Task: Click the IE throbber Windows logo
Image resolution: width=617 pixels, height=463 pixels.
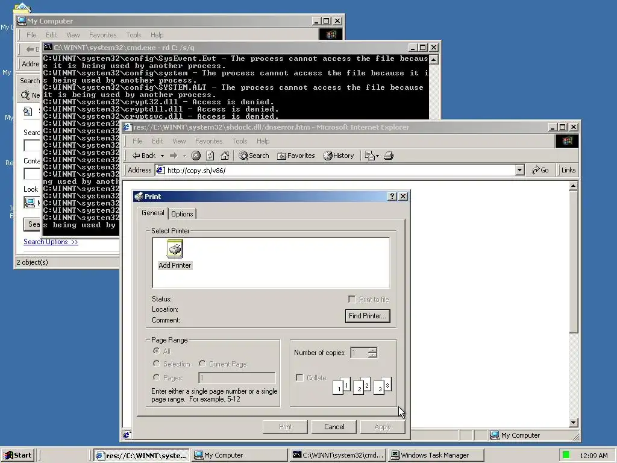Action: [566, 141]
